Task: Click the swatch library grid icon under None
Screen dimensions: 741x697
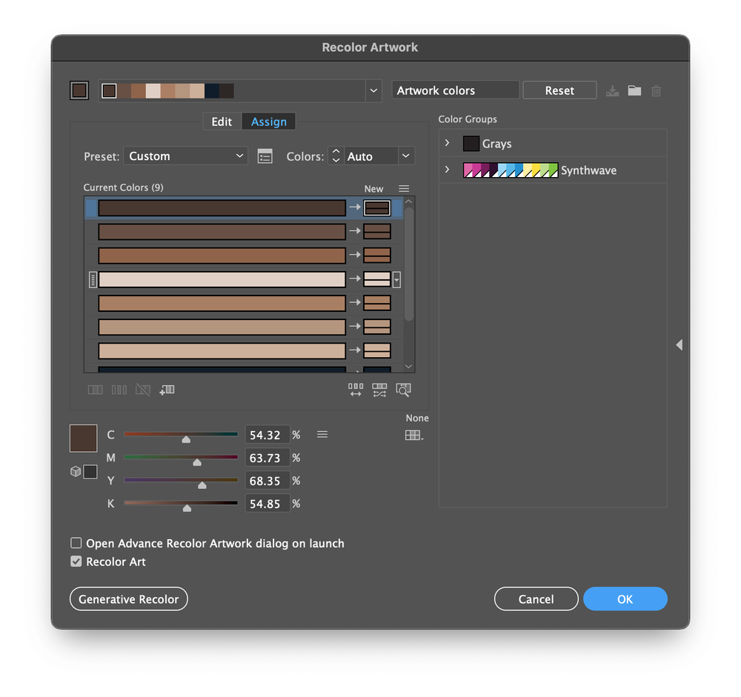Action: click(x=414, y=436)
